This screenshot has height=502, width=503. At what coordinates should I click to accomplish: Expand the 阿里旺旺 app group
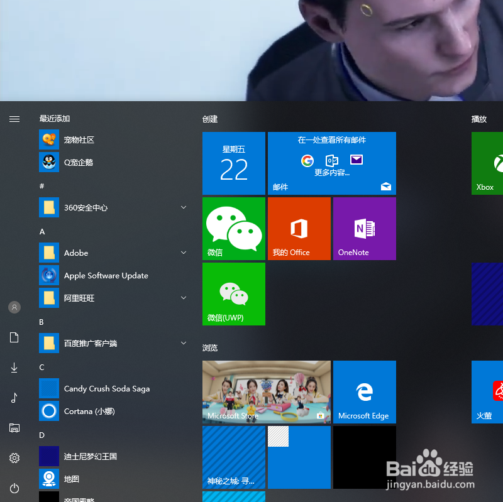183,298
